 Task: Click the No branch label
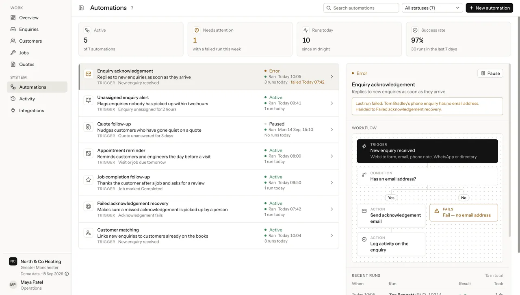point(464,198)
